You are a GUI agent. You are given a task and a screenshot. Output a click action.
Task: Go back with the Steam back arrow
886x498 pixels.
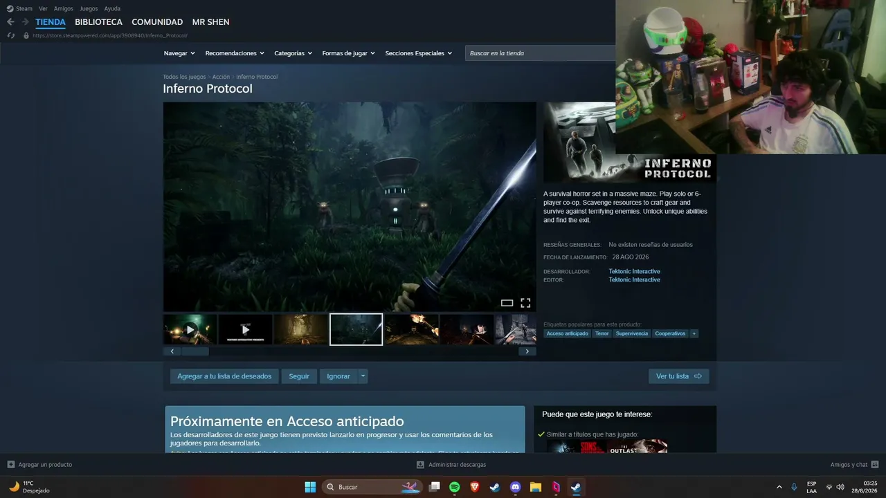tap(10, 21)
